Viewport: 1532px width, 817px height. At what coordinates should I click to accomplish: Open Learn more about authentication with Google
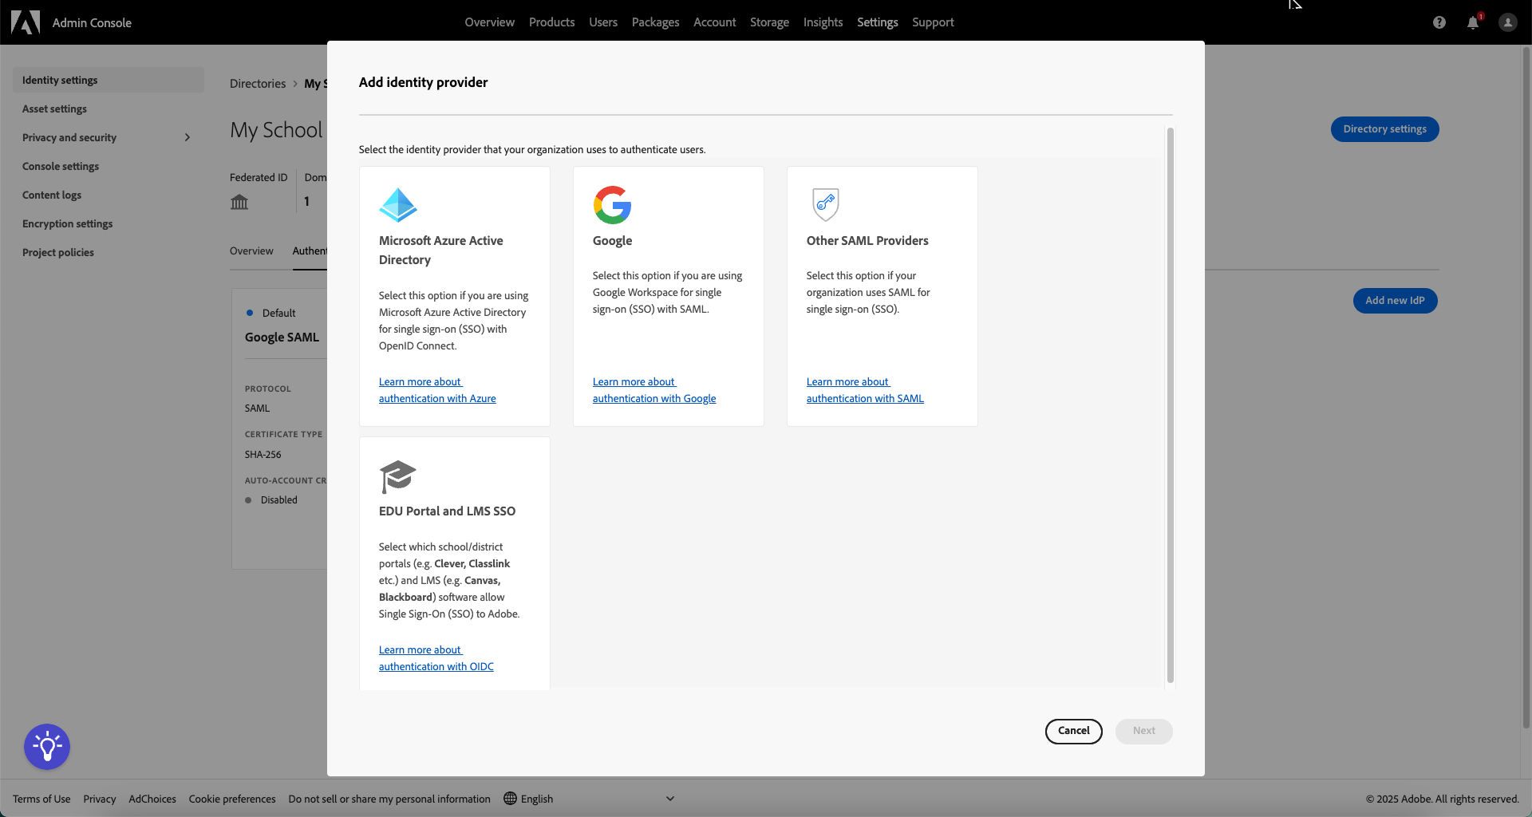coord(654,390)
